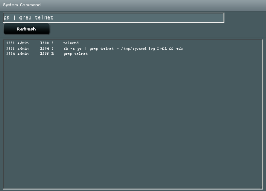
Task: Place cursor on ps in command field
Action: pos(6,18)
